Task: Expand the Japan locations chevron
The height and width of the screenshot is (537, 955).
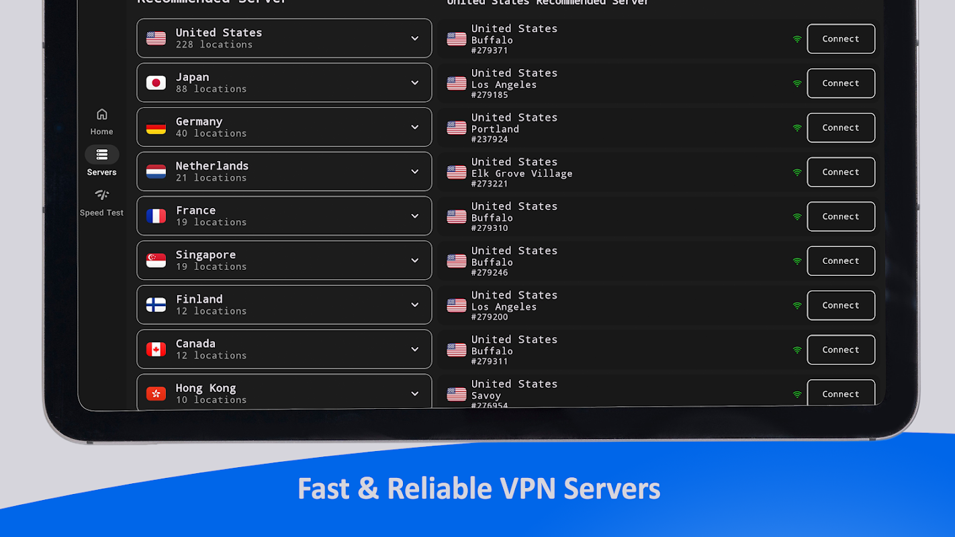Action: (415, 83)
